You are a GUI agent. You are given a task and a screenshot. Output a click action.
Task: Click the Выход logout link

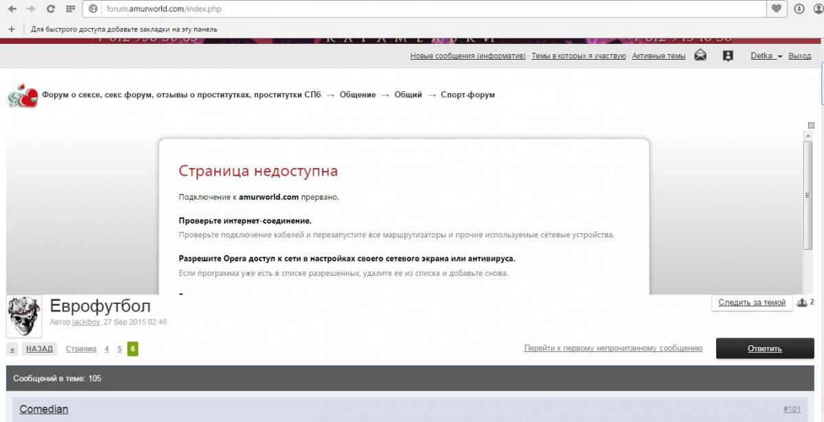[800, 56]
